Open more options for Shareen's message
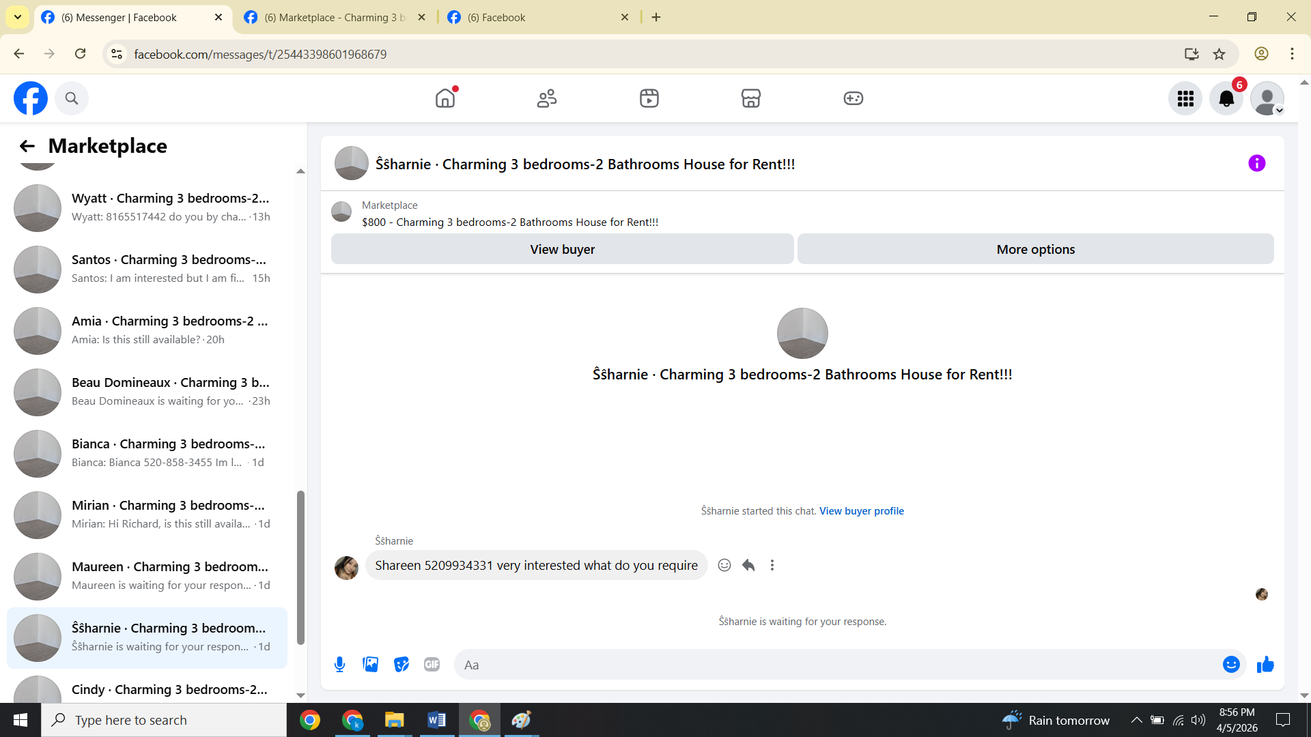This screenshot has width=1311, height=737. tap(772, 565)
